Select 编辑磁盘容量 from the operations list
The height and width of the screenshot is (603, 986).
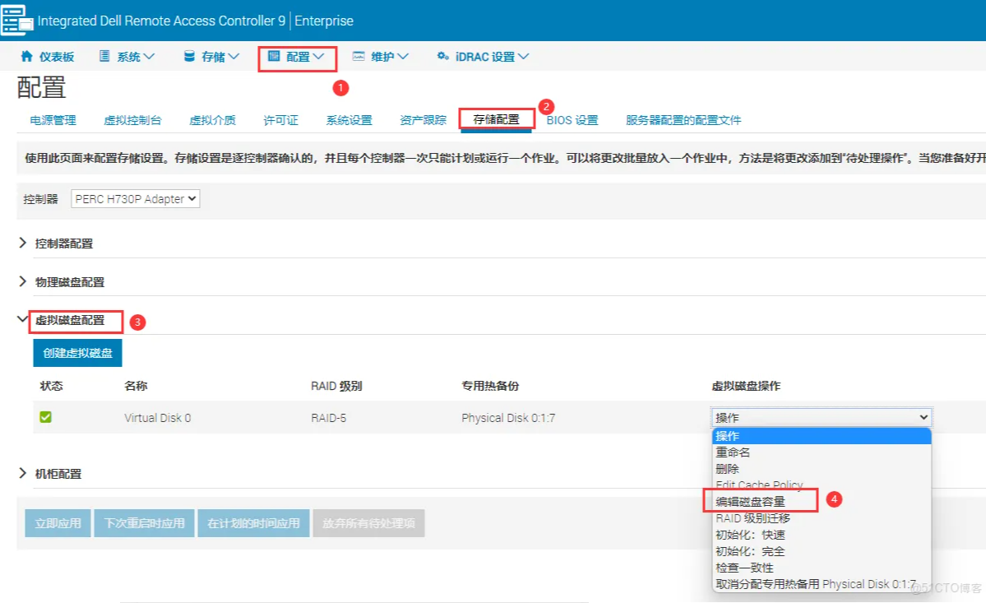click(750, 502)
